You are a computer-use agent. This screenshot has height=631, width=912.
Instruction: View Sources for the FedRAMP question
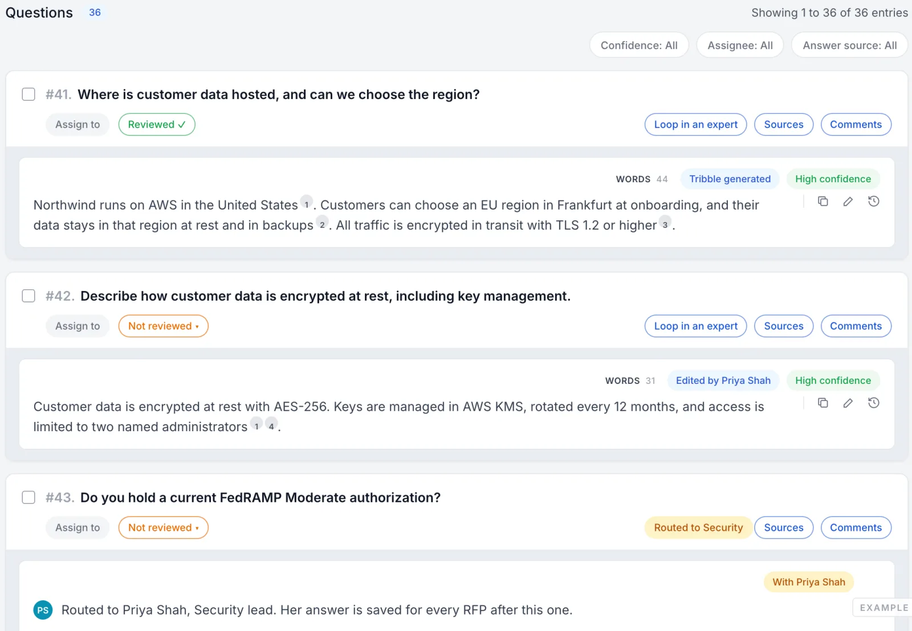click(784, 527)
